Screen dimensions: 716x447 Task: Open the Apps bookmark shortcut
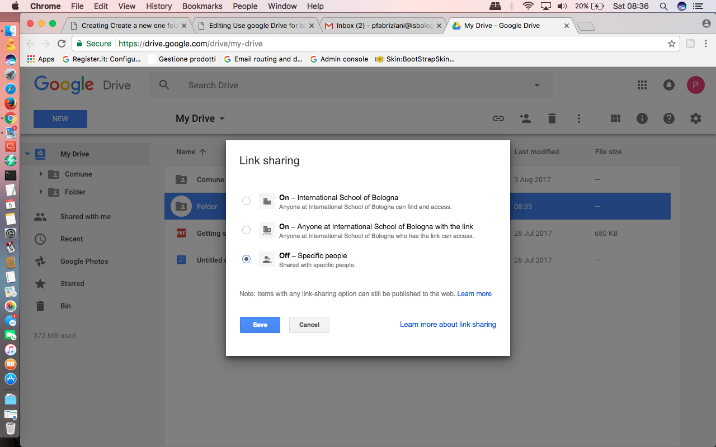[x=41, y=59]
